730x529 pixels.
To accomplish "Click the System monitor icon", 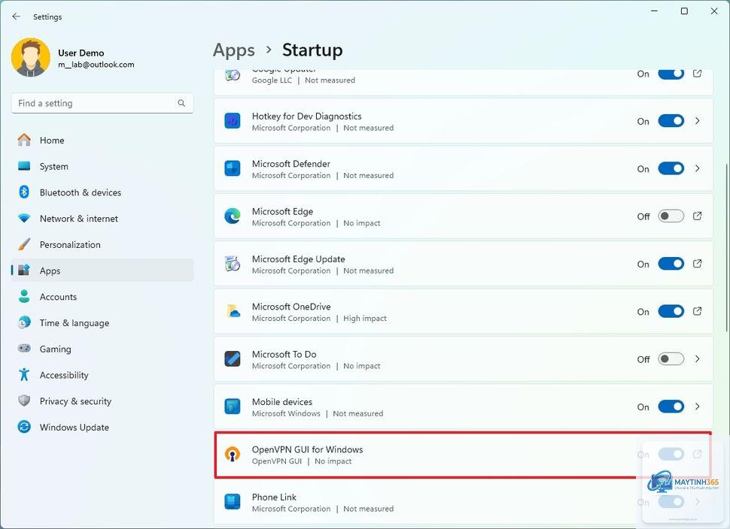I will click(24, 166).
